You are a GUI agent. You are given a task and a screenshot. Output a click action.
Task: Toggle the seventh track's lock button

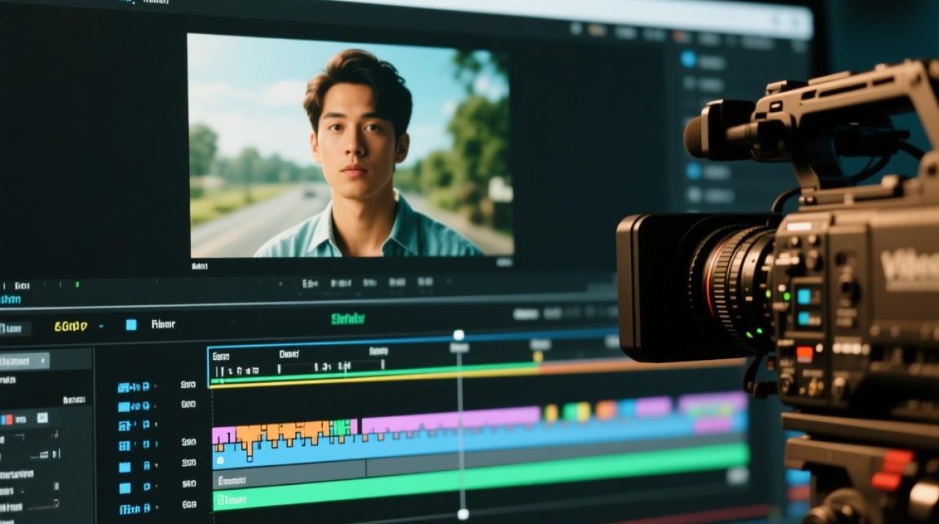146,509
